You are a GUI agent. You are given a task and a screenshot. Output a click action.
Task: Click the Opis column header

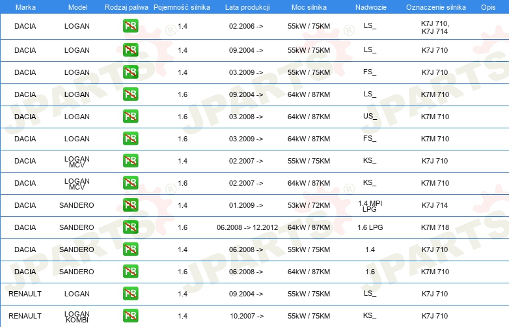coord(488,7)
